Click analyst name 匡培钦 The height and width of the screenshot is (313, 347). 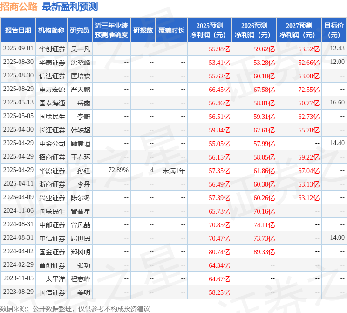[x=80, y=76]
